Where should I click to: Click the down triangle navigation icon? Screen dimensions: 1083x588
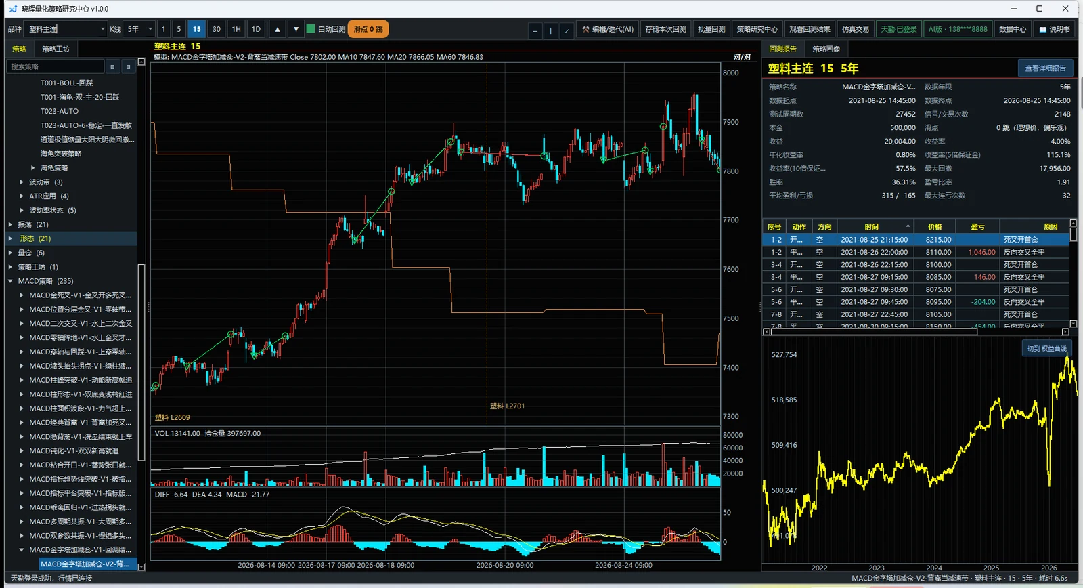coord(296,29)
